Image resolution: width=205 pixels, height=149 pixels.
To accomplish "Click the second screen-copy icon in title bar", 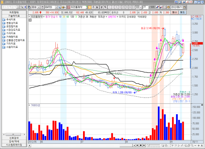I will coord(180,2).
